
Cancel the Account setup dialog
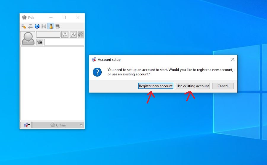click(x=223, y=86)
